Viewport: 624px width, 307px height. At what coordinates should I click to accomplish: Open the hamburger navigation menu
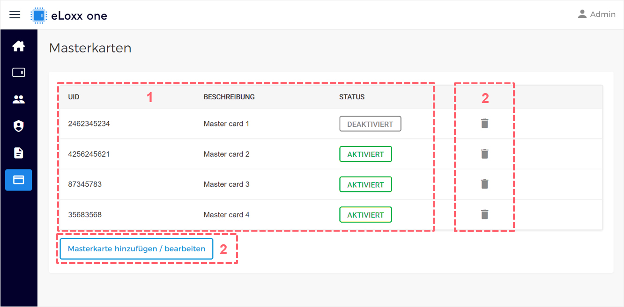coord(15,15)
